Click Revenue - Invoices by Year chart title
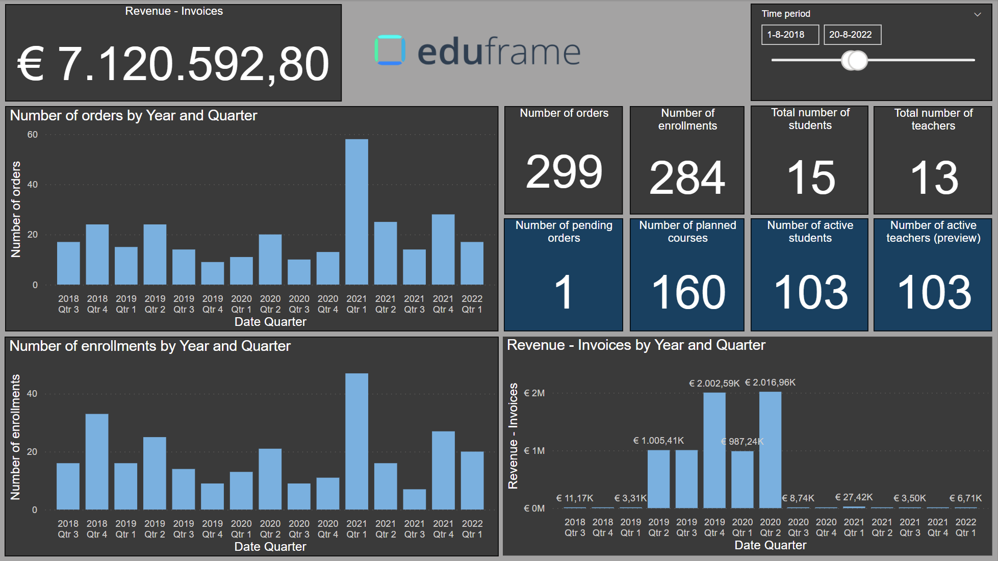The image size is (998, 561). [636, 345]
